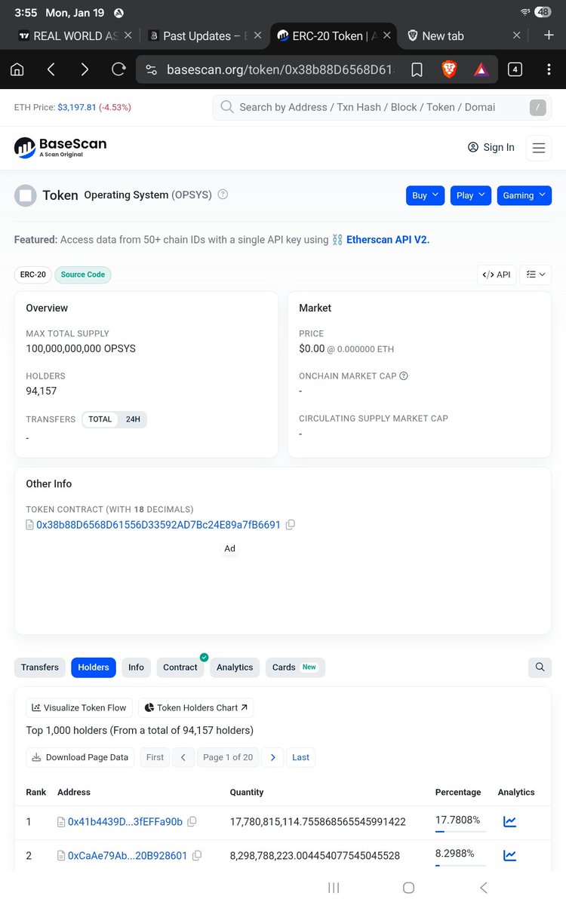Open the hamburger navigation menu
The width and height of the screenshot is (566, 905).
click(539, 148)
